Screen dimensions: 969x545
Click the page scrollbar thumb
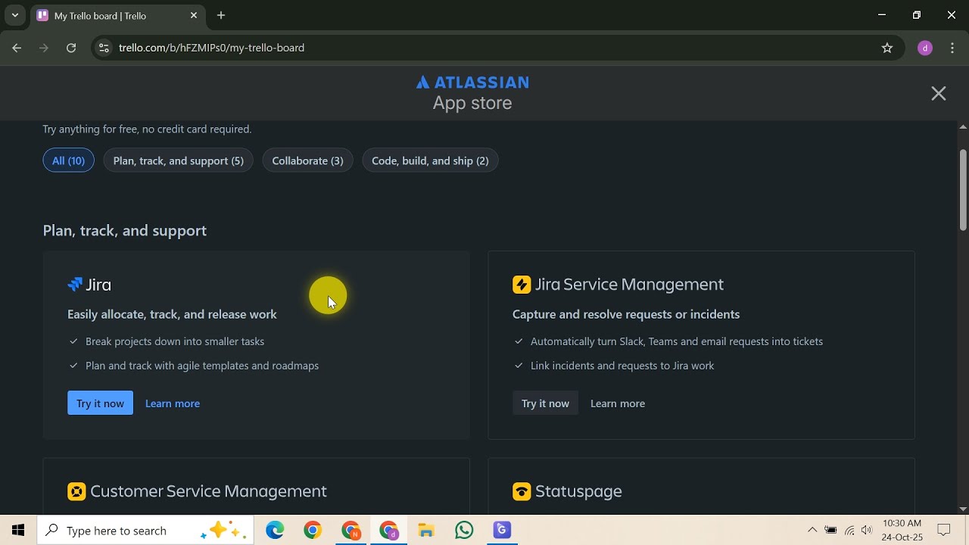click(963, 189)
